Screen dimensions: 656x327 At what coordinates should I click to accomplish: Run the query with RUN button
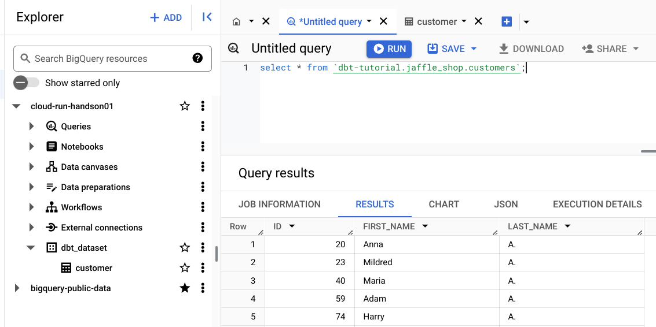[x=389, y=49]
